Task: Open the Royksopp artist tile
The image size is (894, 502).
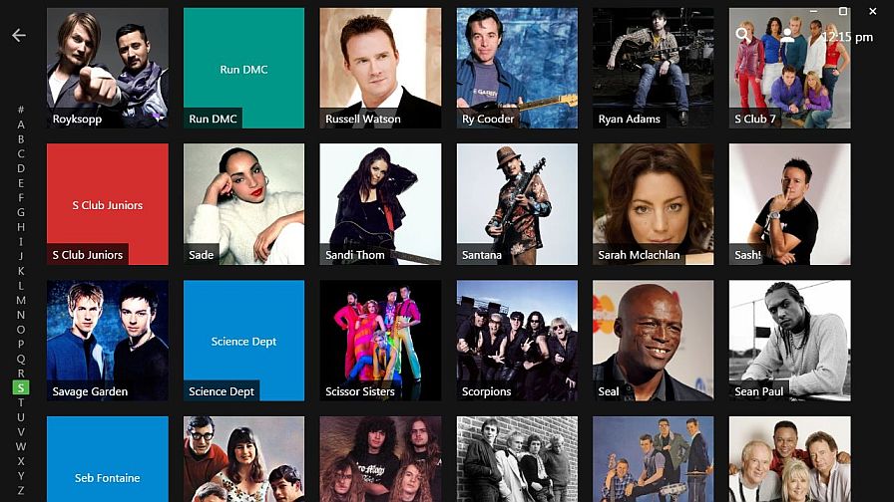Action: [108, 68]
